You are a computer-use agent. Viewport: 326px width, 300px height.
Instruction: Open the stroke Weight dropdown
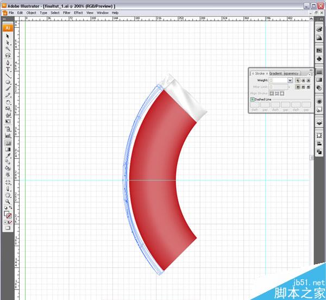pyautogui.click(x=290, y=80)
